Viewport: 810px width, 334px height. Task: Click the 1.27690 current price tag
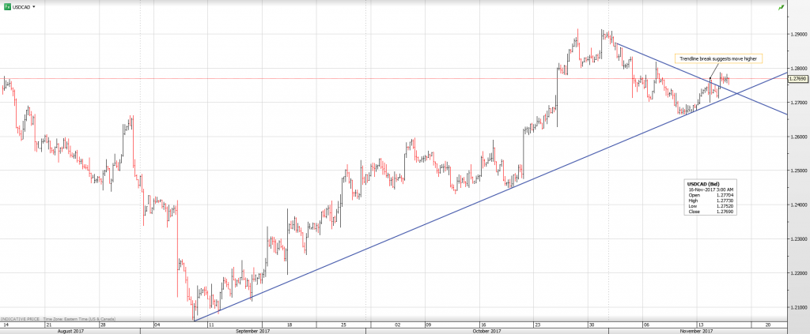[798, 79]
